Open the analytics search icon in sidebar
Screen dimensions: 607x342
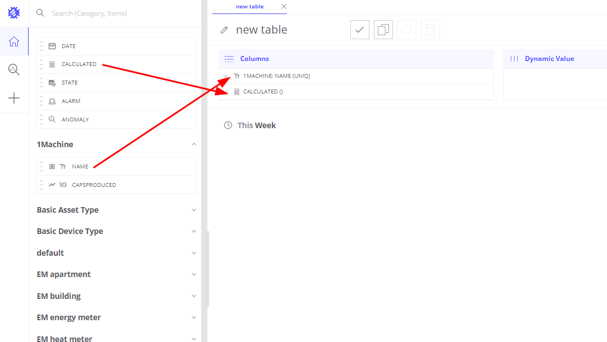14,70
